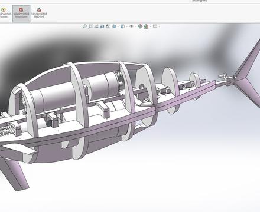Expand the Apply Scene dropdown arrow
The height and width of the screenshot is (212, 260).
click(151, 26)
